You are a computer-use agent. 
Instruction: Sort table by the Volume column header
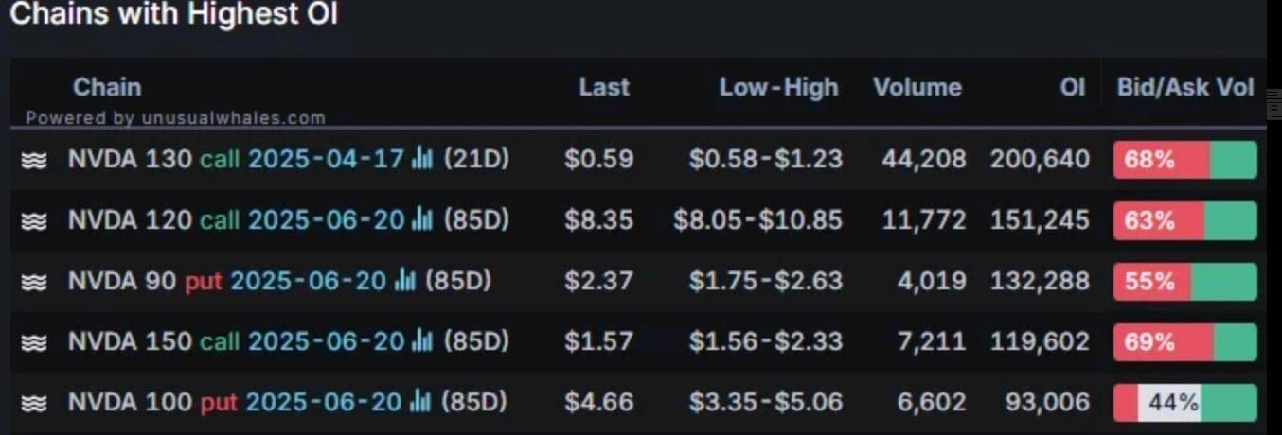click(x=917, y=88)
